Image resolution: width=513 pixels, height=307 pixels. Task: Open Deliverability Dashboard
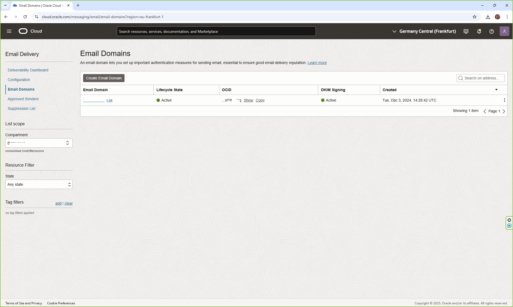(x=28, y=70)
